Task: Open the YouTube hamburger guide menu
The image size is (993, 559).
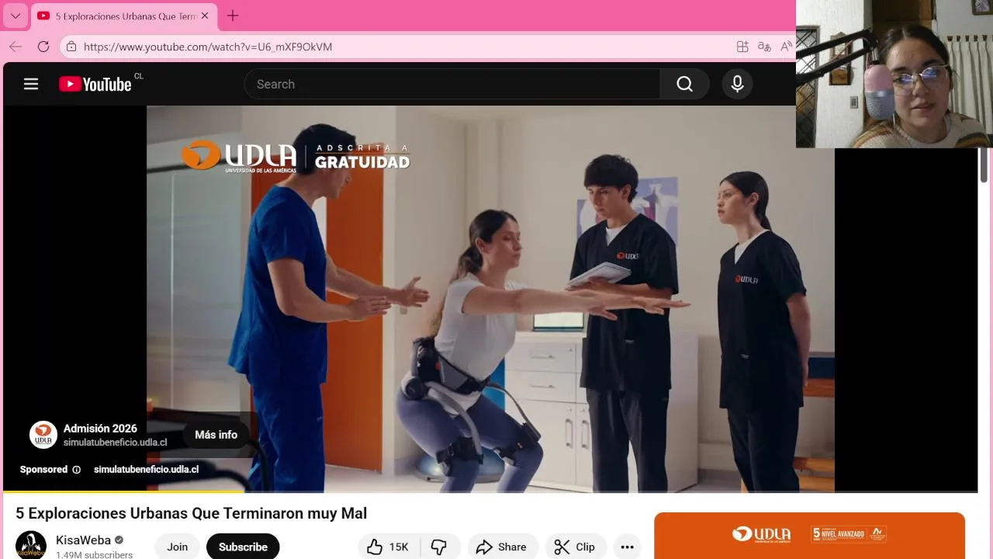Action: pyautogui.click(x=31, y=84)
